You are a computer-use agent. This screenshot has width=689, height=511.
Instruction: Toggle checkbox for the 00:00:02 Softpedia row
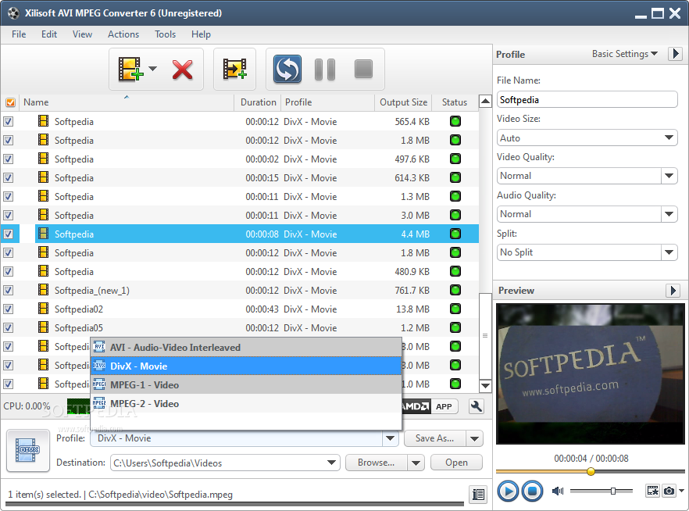point(9,159)
